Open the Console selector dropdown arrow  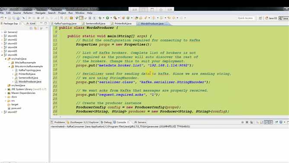tap(284, 122)
